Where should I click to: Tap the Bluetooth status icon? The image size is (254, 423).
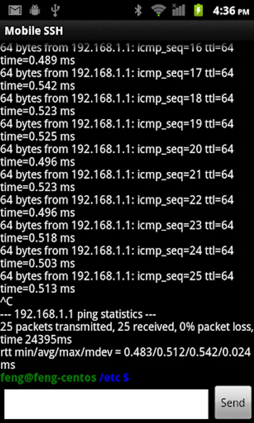[138, 10]
